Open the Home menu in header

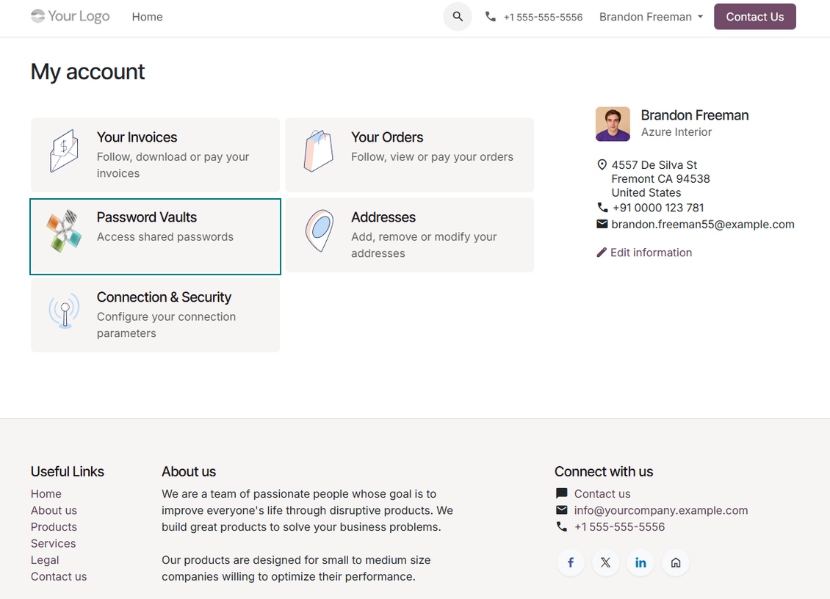(147, 17)
